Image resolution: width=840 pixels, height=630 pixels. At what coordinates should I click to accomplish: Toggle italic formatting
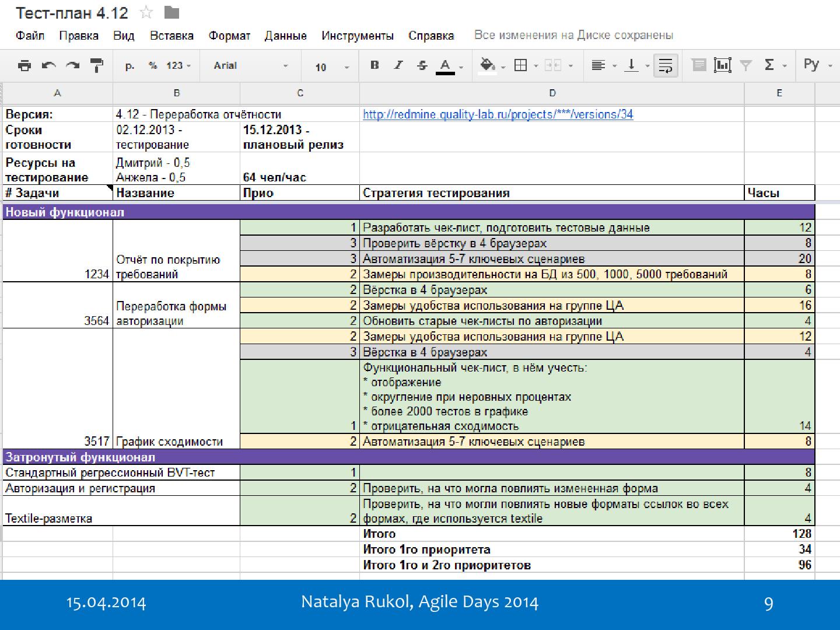click(x=398, y=65)
